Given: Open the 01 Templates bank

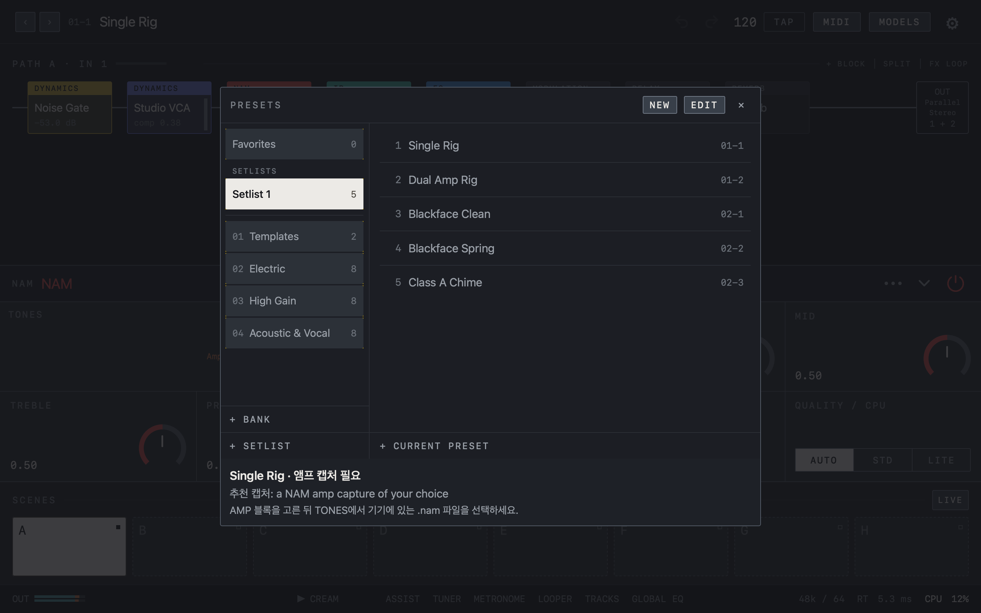Looking at the screenshot, I should click(x=294, y=236).
